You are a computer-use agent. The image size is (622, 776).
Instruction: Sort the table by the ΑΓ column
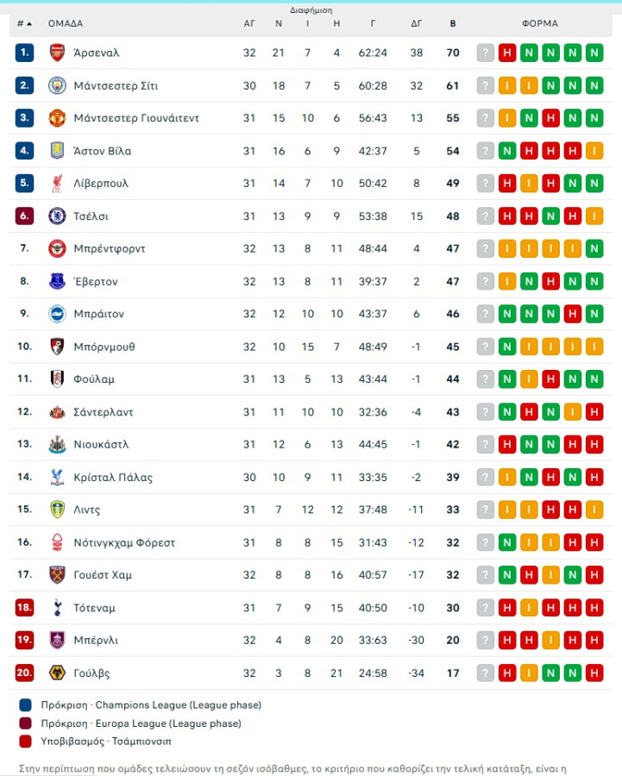pyautogui.click(x=249, y=23)
